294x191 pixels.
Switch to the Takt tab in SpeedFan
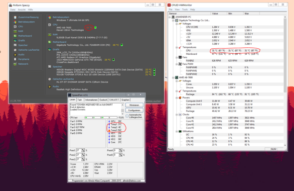(80, 100)
